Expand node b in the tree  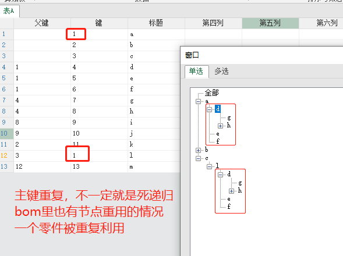198,150
